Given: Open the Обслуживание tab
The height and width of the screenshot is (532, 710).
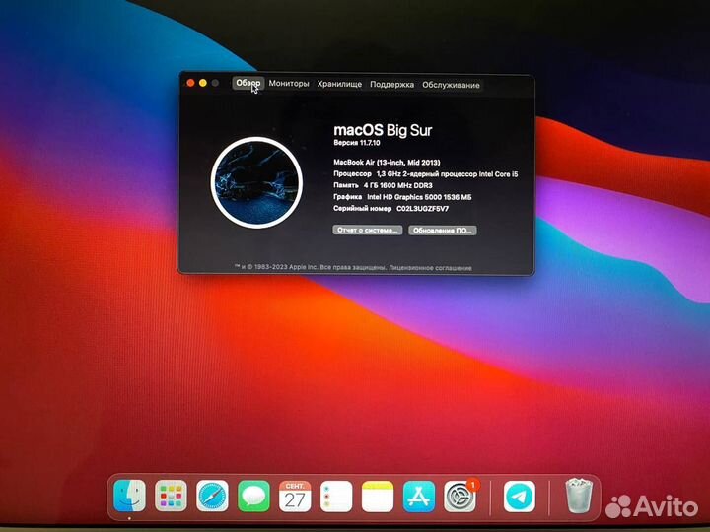Looking at the screenshot, I should click(451, 85).
